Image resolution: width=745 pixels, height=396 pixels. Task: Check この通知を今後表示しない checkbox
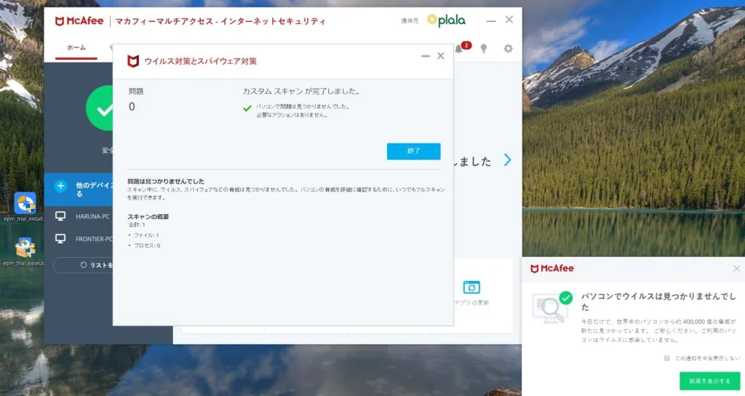(x=667, y=358)
